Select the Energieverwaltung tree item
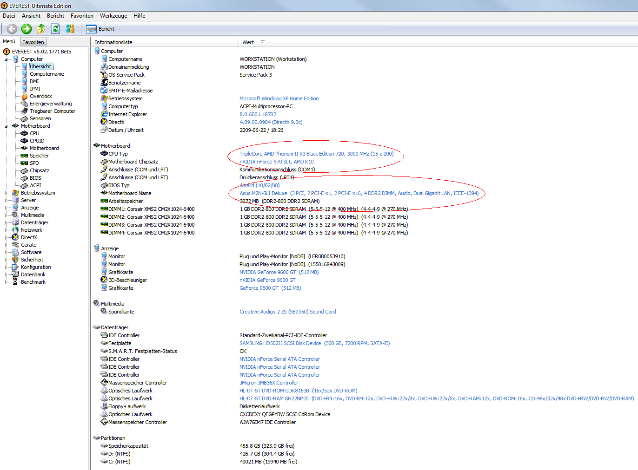The width and height of the screenshot is (638, 470). tap(51, 104)
